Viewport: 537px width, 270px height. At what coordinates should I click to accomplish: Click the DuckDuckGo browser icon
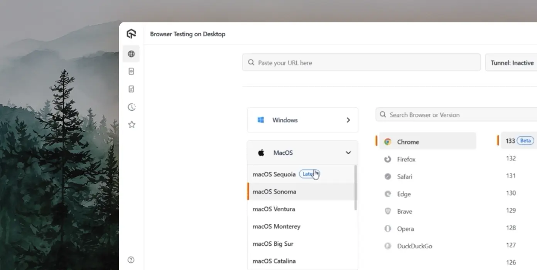(x=388, y=246)
